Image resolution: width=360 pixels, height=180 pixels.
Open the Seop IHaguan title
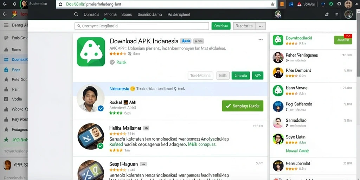123,164
